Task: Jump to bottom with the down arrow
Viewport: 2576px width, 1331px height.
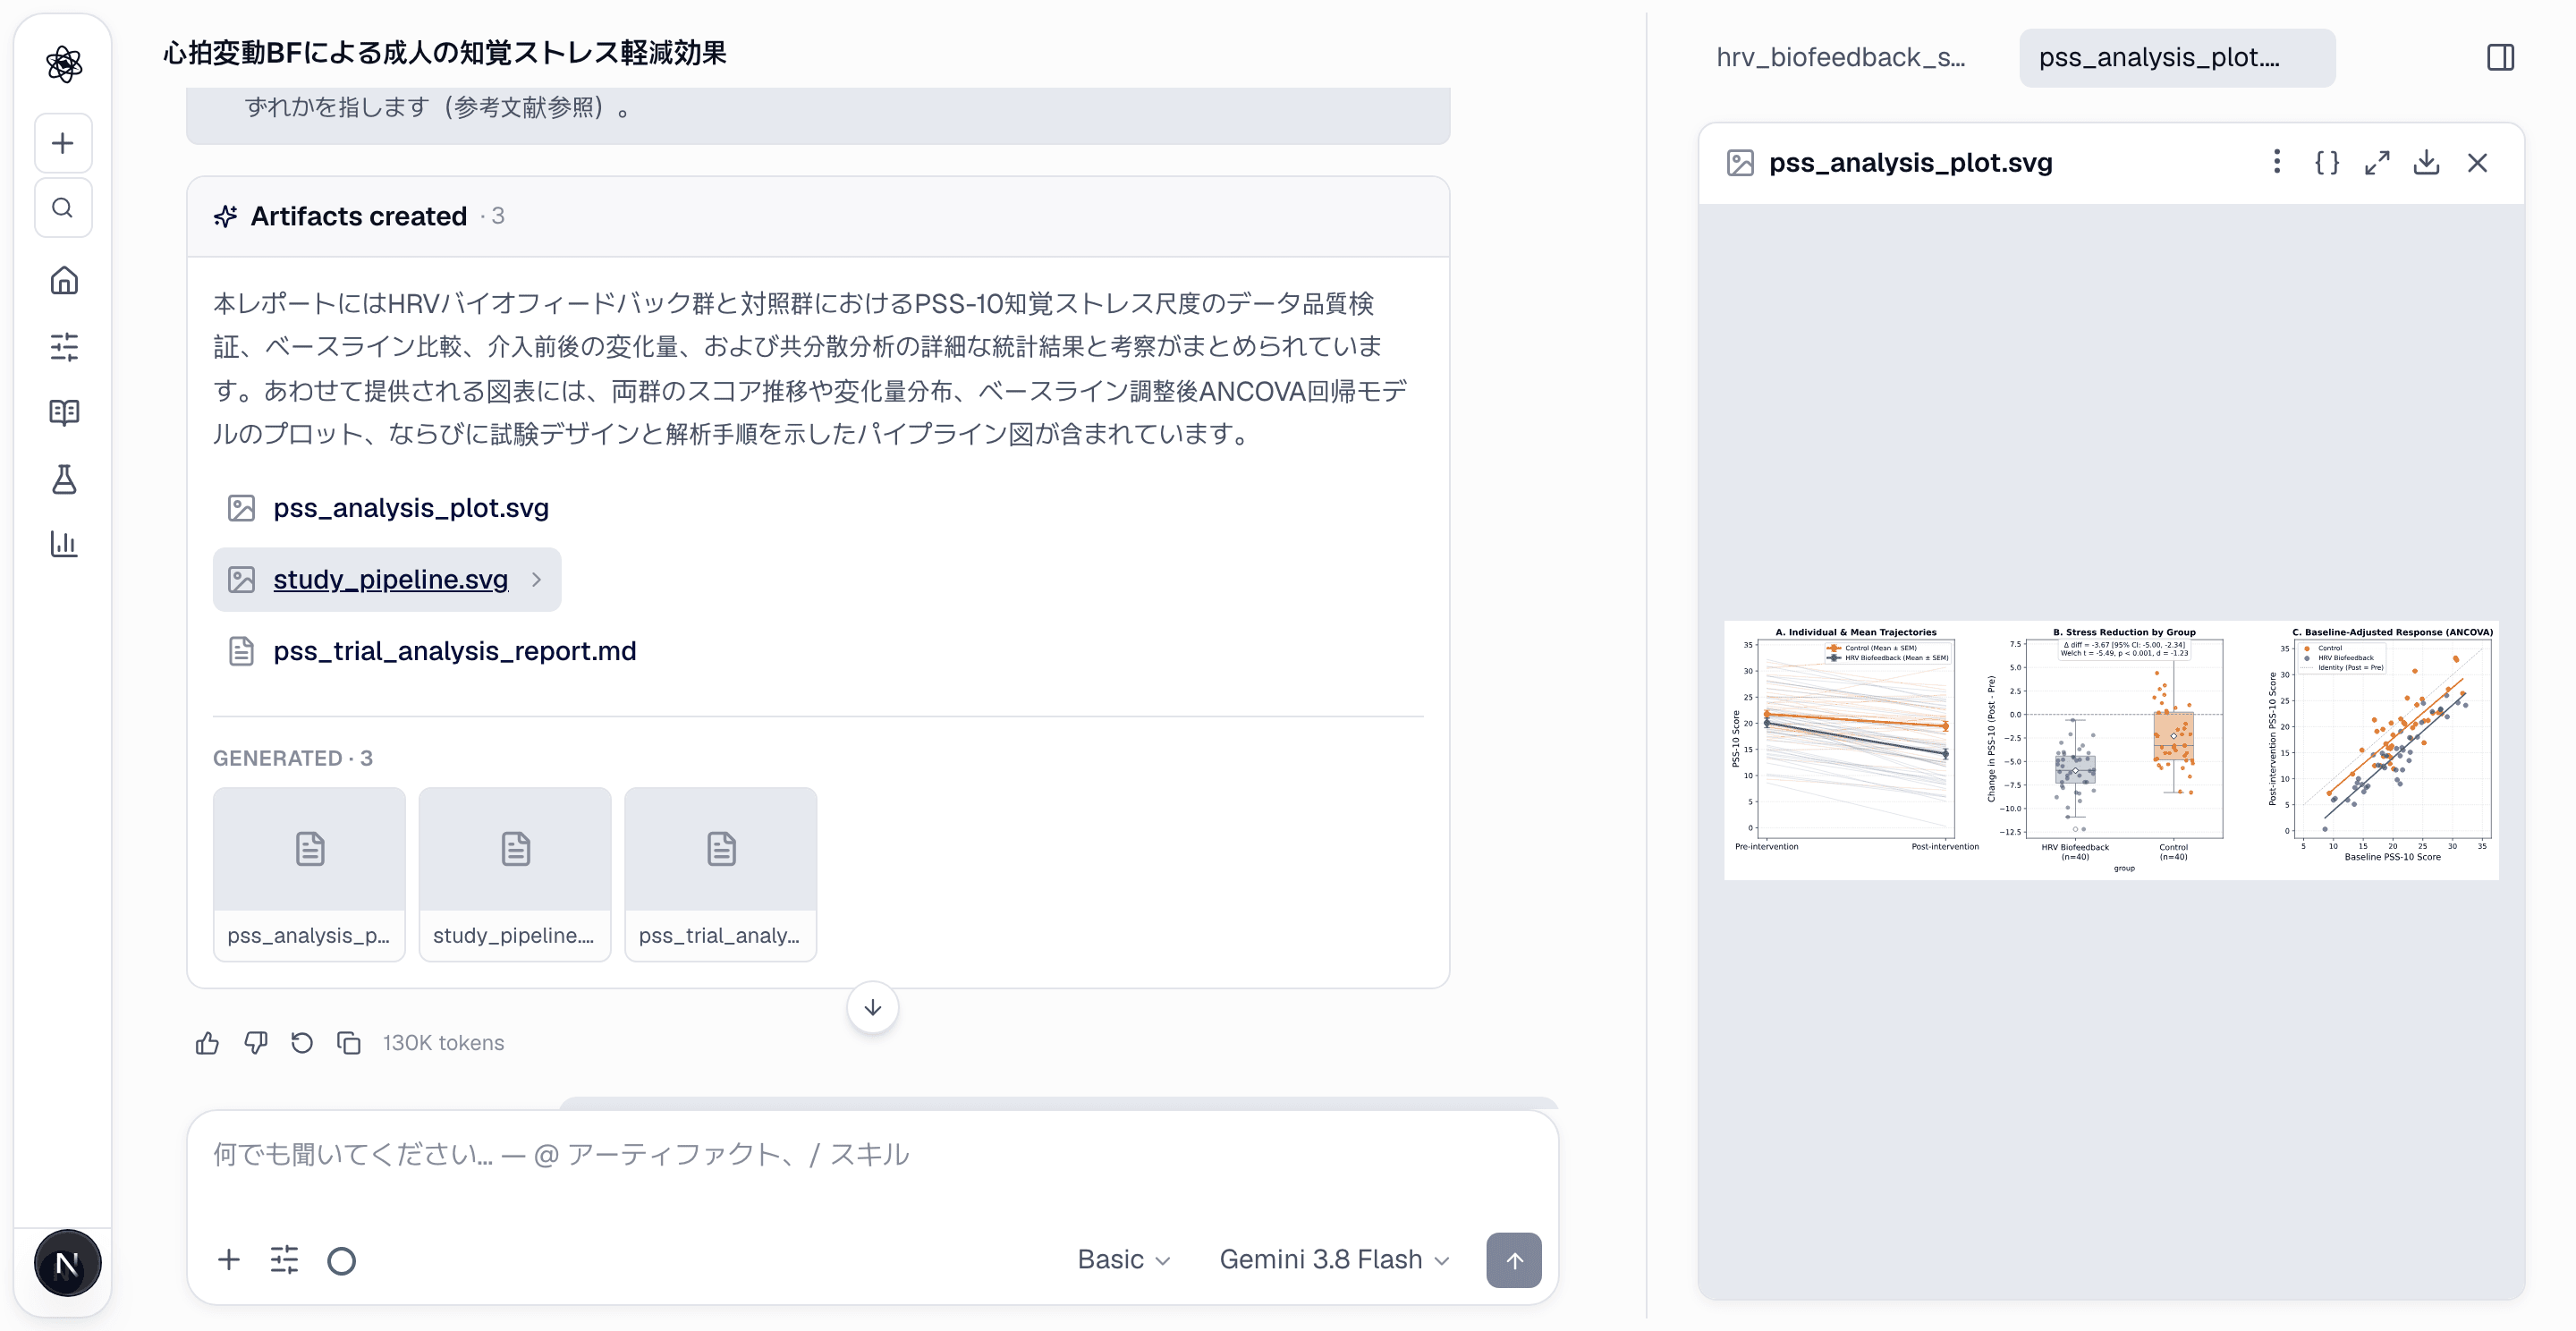Action: click(x=872, y=1007)
